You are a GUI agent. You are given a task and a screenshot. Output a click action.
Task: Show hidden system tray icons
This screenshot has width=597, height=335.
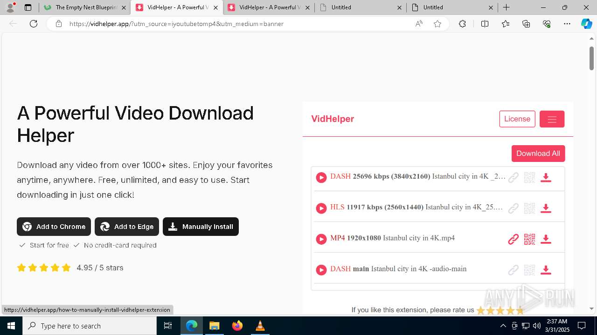tap(503, 326)
